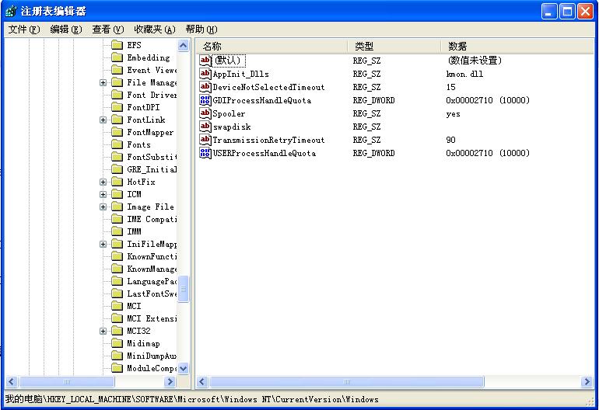Screen dimensions: 599x410
Task: Select the ModuleCompatibility tree item
Action: tap(152, 368)
